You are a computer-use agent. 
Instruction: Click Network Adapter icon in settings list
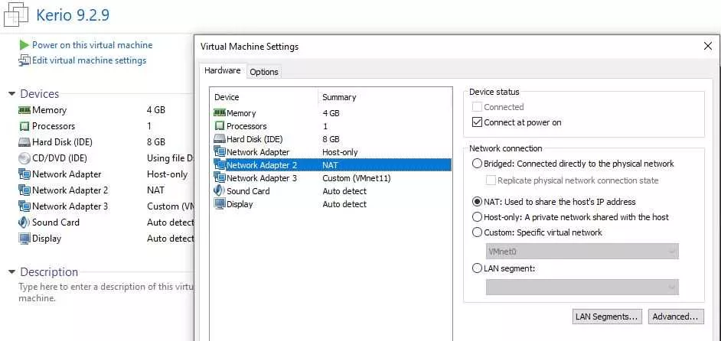point(220,151)
